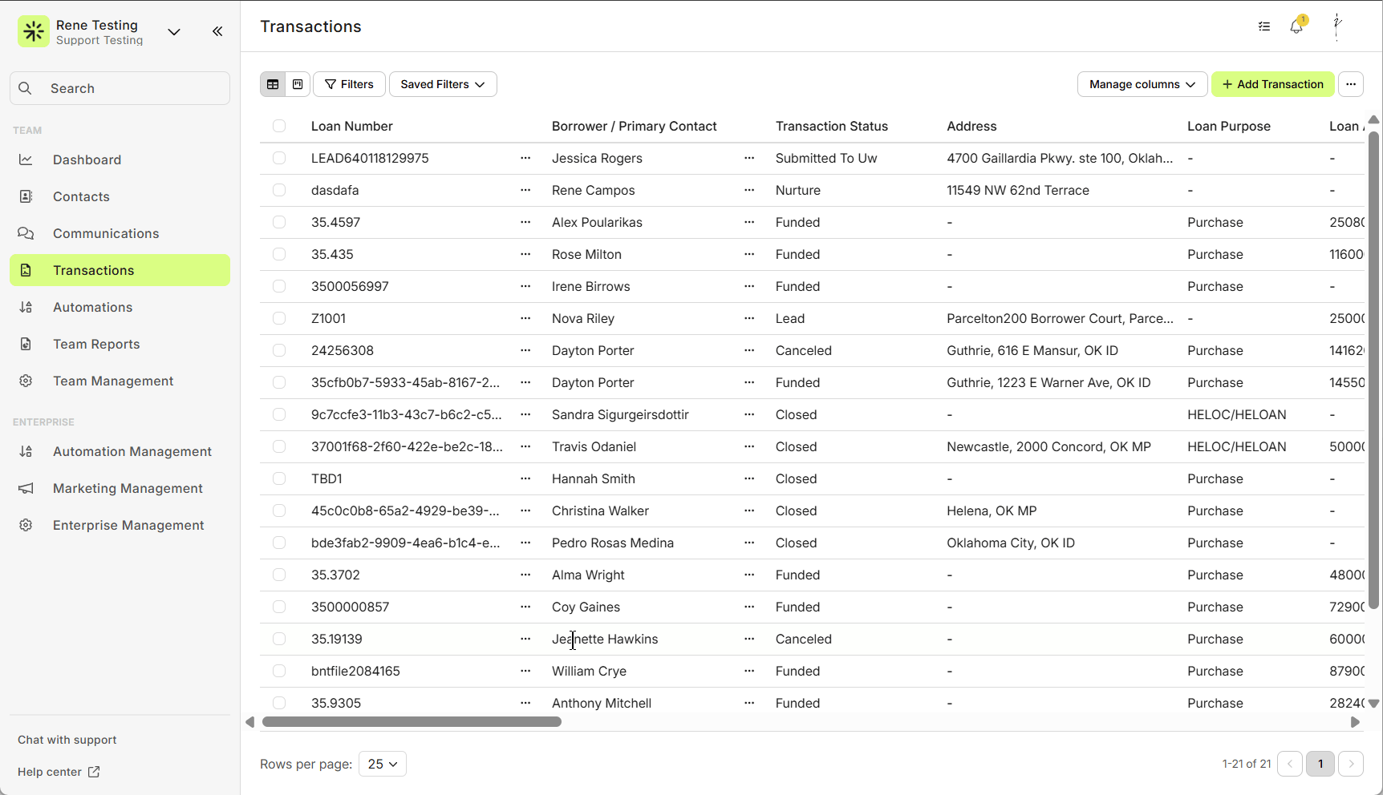Open ellipsis menu next to Jessica Rogers
This screenshot has width=1383, height=795.
749,158
